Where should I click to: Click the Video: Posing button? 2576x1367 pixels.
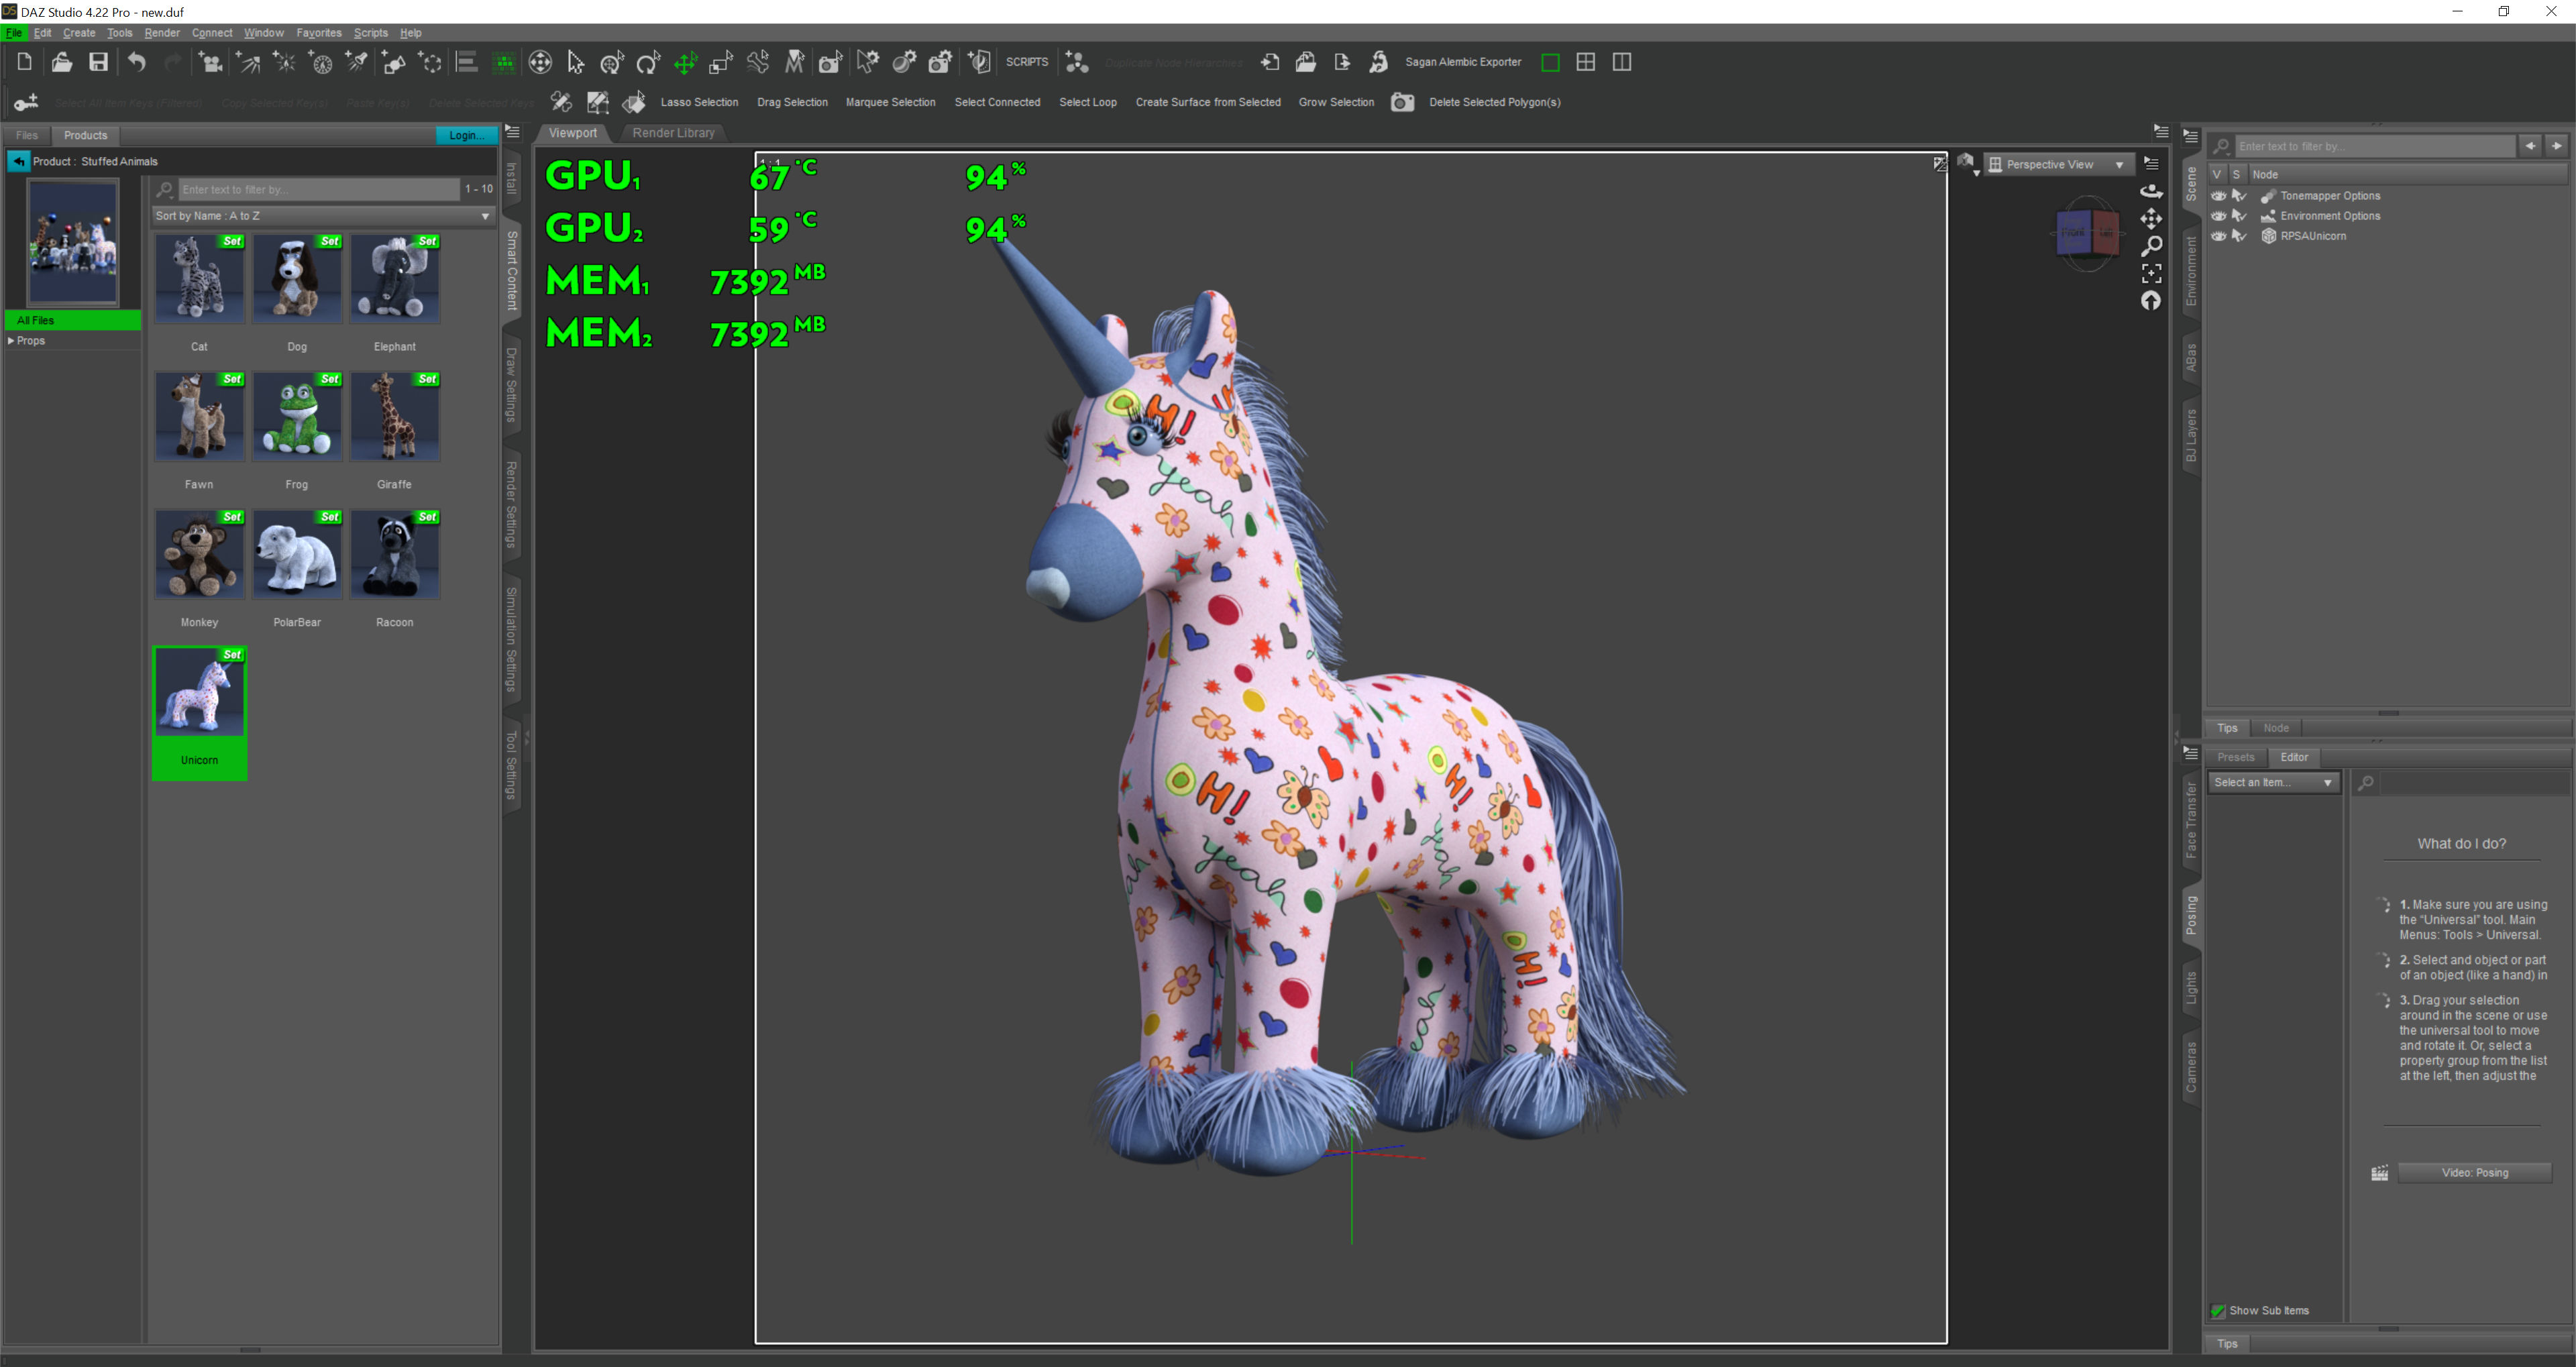point(2474,1173)
